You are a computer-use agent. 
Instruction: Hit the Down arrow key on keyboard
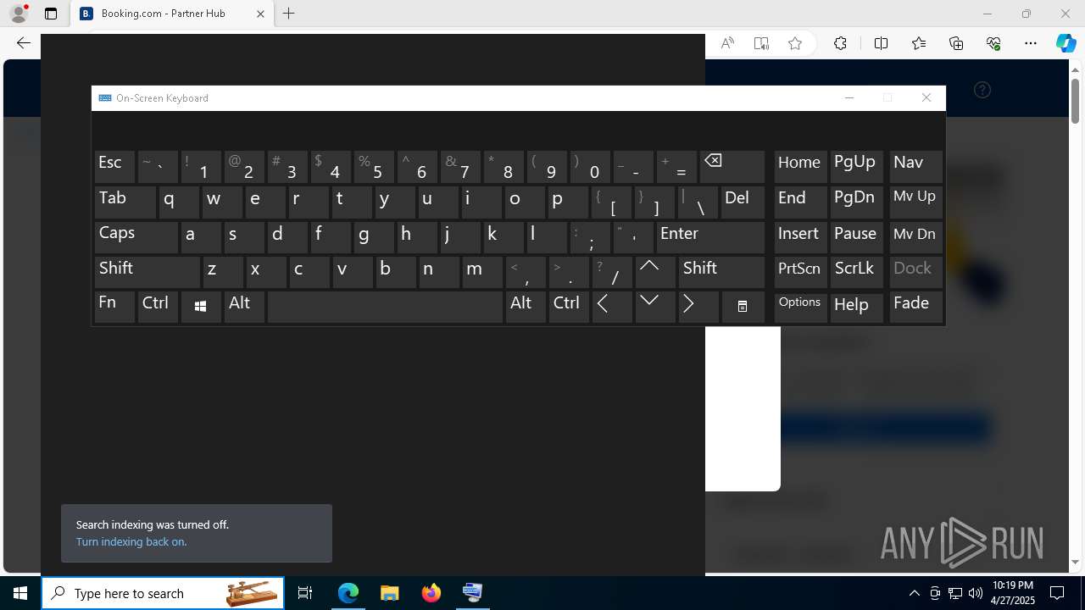click(655, 307)
